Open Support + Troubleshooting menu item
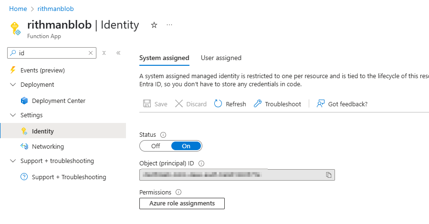 (x=69, y=177)
